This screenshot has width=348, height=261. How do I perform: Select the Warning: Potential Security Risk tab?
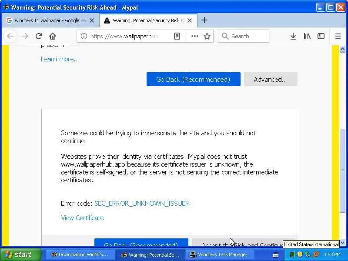click(x=148, y=20)
